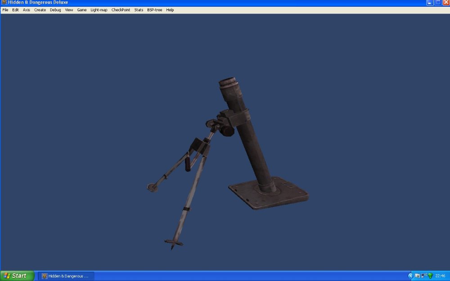Image resolution: width=450 pixels, height=281 pixels.
Task: Open the Axis menu
Action: tap(27, 10)
